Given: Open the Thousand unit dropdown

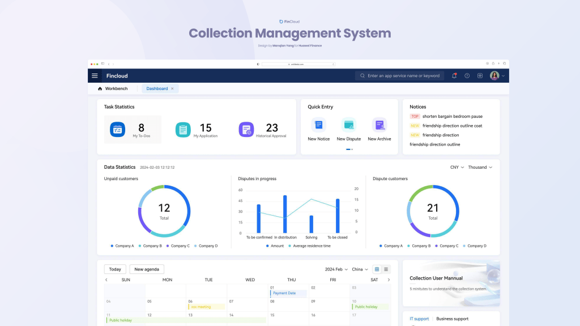Looking at the screenshot, I should click(480, 168).
